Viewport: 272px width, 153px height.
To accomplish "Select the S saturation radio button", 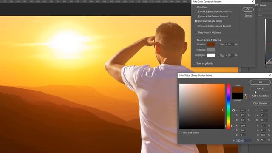I will 234,115.
